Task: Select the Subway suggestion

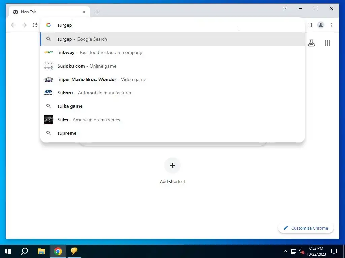Action: pyautogui.click(x=172, y=52)
